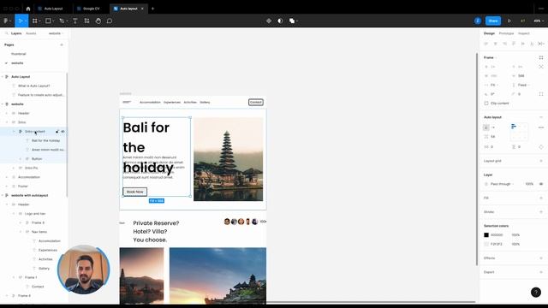Expand the Button layer

pos(21,159)
